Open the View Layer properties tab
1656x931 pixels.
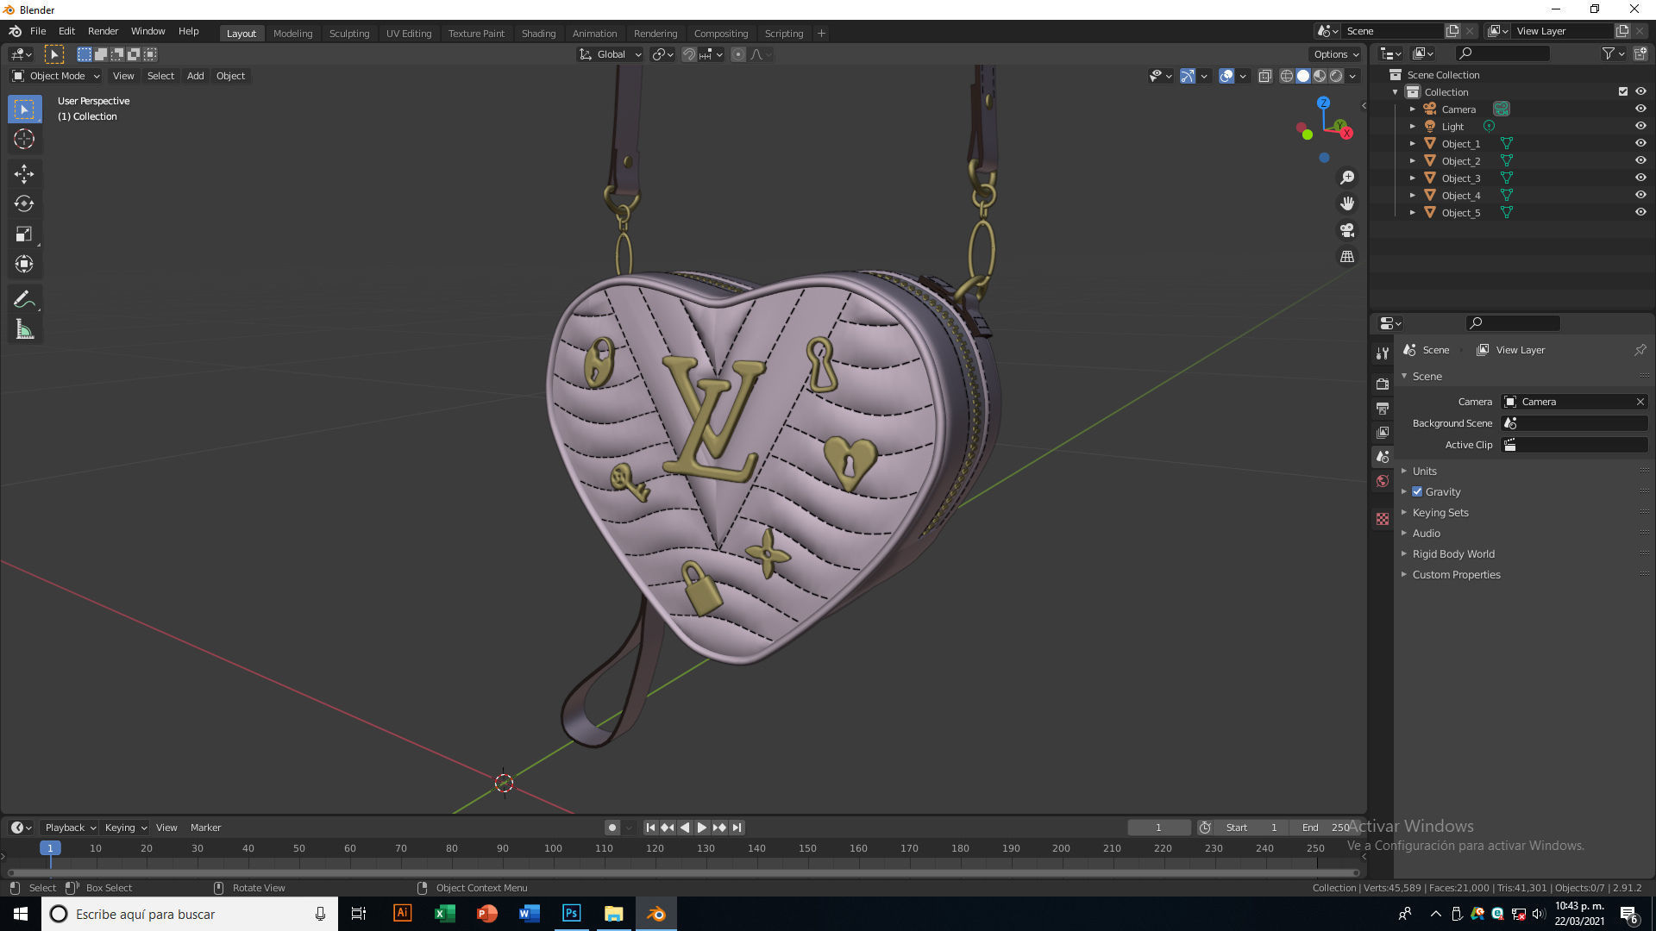click(1383, 432)
